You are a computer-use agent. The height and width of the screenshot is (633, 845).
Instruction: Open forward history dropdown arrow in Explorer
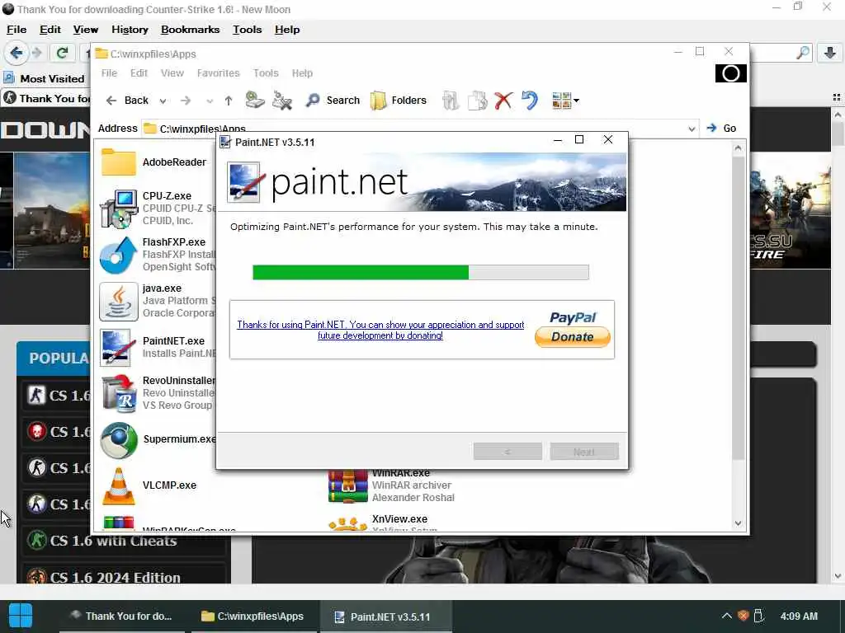point(210,101)
